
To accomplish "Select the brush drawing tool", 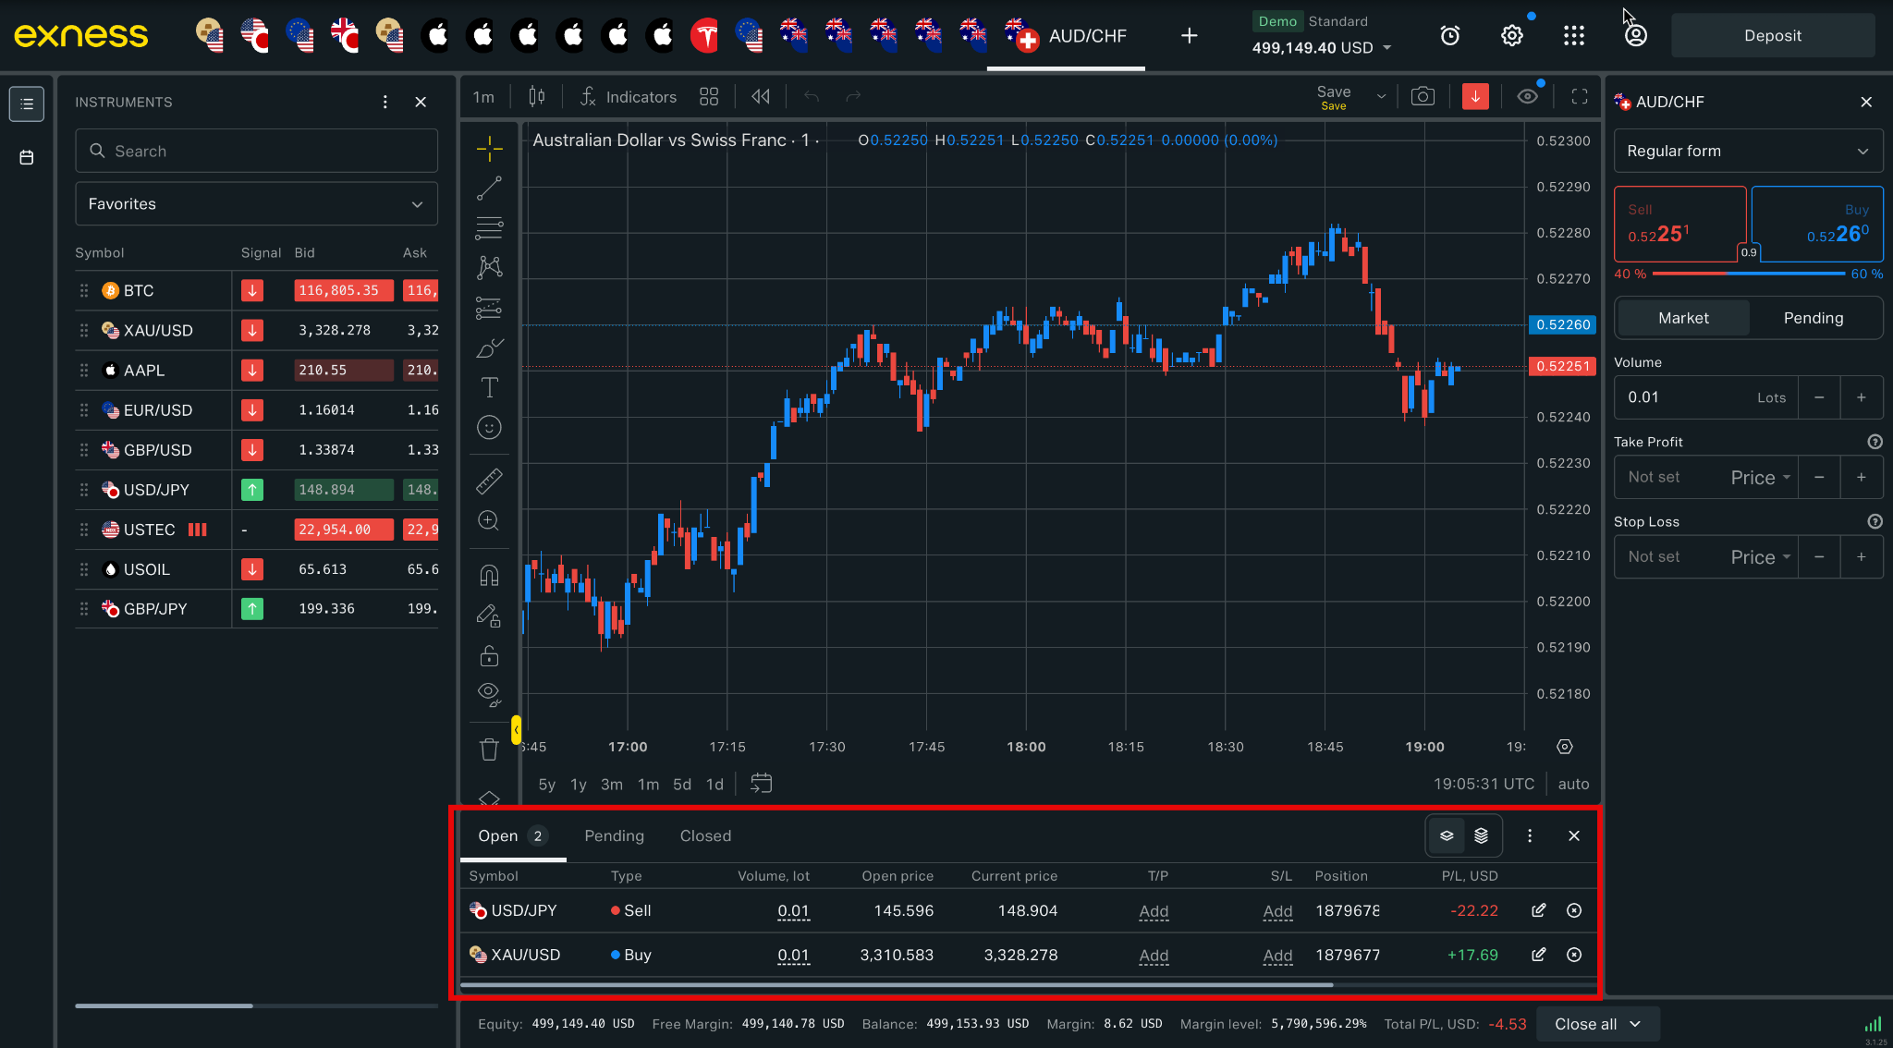I will [x=489, y=347].
